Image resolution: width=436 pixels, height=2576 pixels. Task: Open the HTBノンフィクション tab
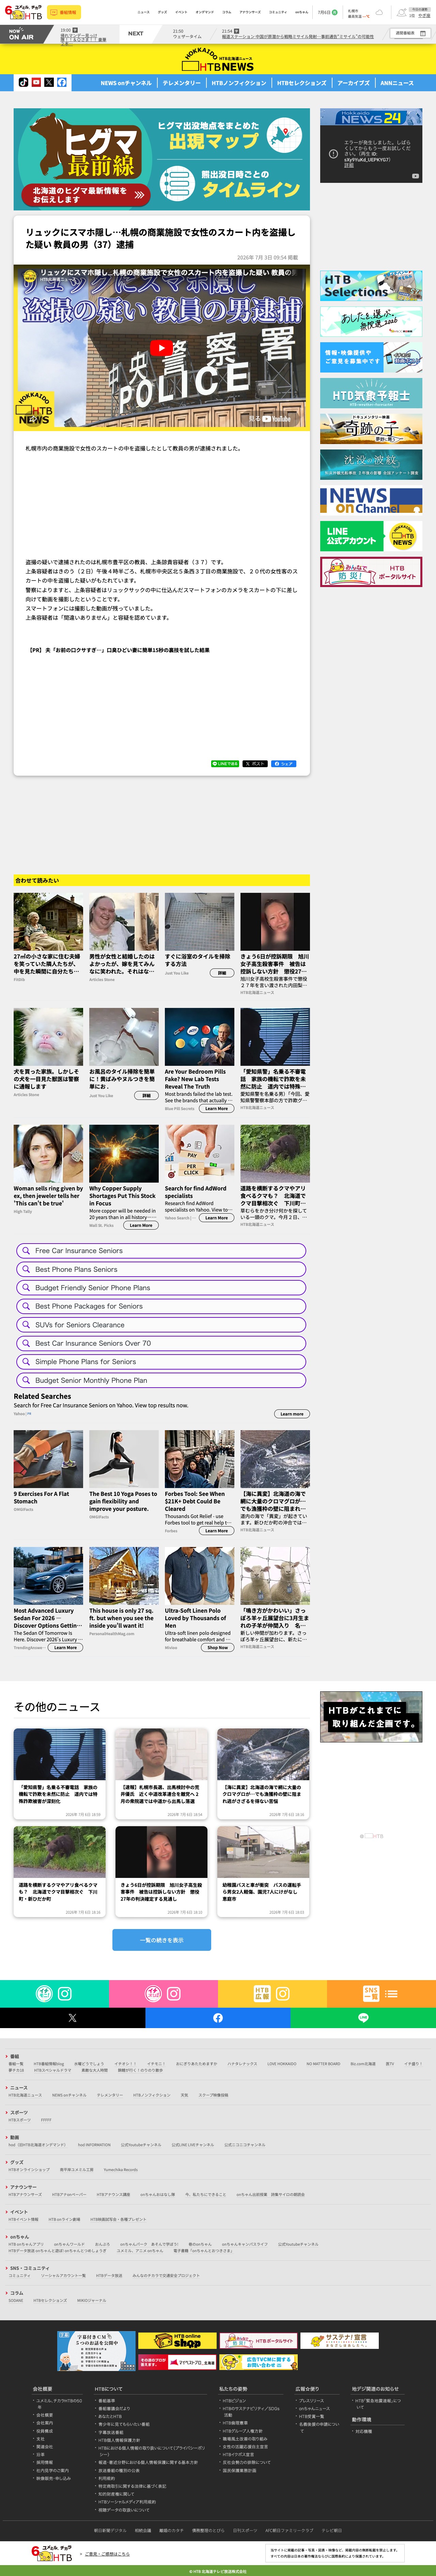point(239,83)
